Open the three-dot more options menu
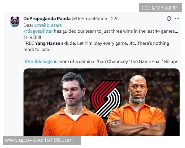Viewport: 185px width, 148px height. (x=177, y=18)
